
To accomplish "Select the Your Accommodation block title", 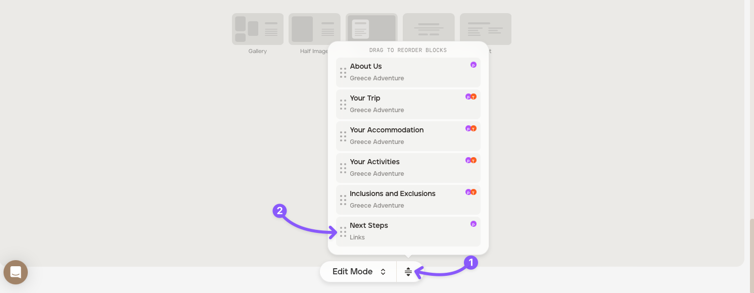I will 387,130.
